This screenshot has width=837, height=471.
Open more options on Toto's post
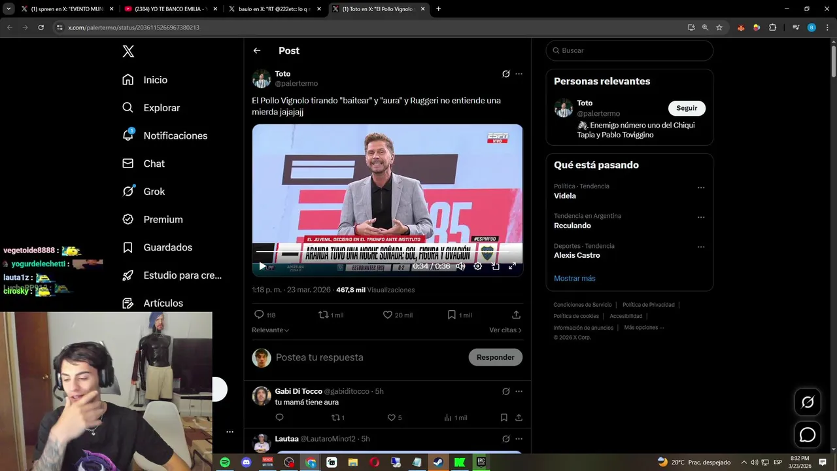point(519,74)
